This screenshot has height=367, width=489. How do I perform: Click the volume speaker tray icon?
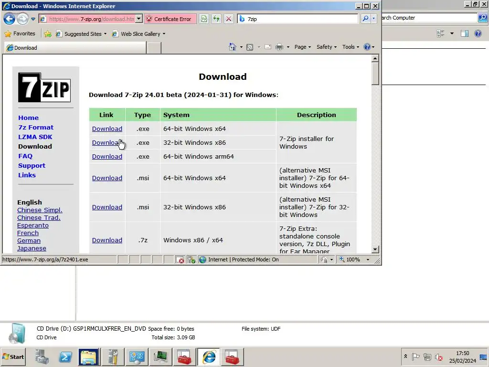click(x=439, y=356)
